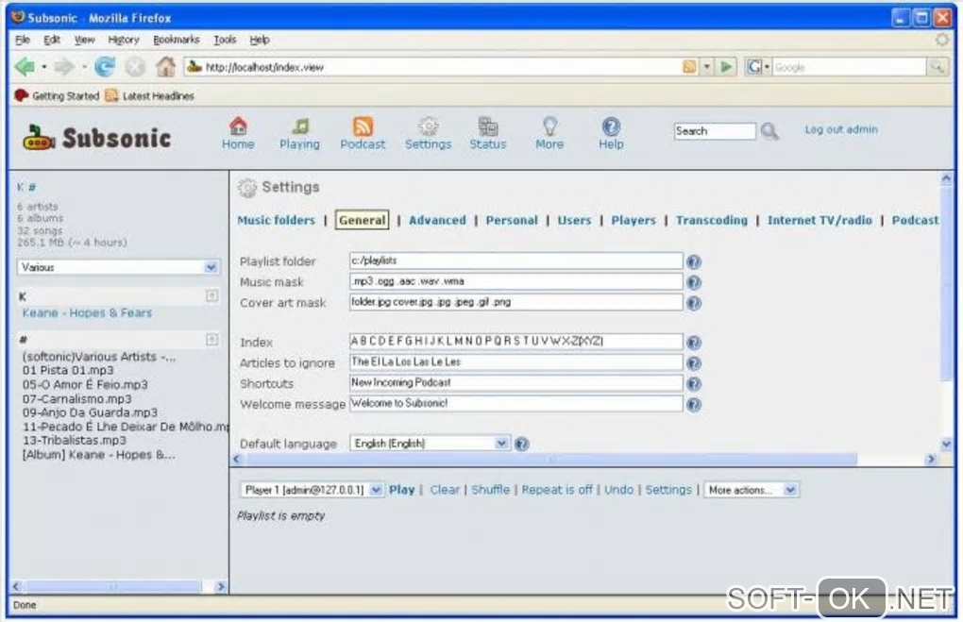The image size is (963, 622).
Task: Click Firefox Home button
Action: coord(165,66)
